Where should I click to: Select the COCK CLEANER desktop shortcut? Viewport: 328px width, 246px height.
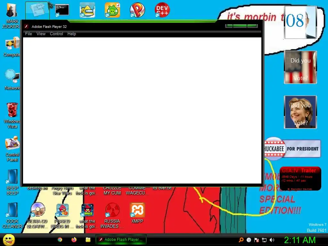point(12,216)
